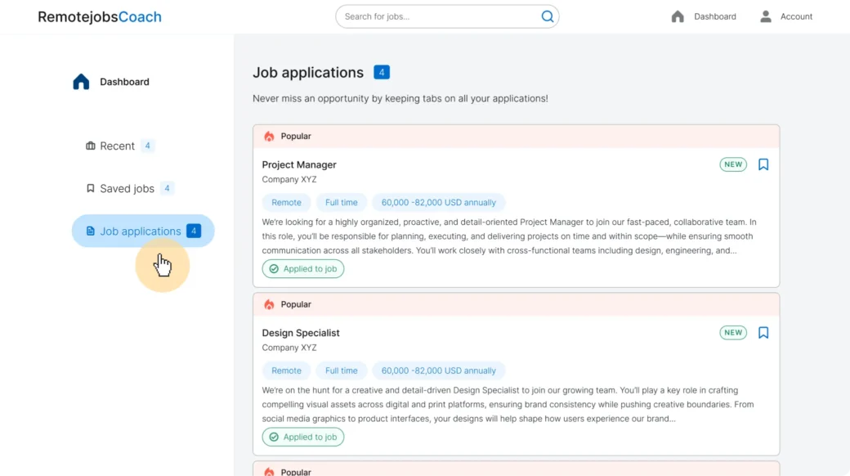The width and height of the screenshot is (850, 476).
Task: Open the Design Specialist job title
Action: pyautogui.click(x=301, y=333)
